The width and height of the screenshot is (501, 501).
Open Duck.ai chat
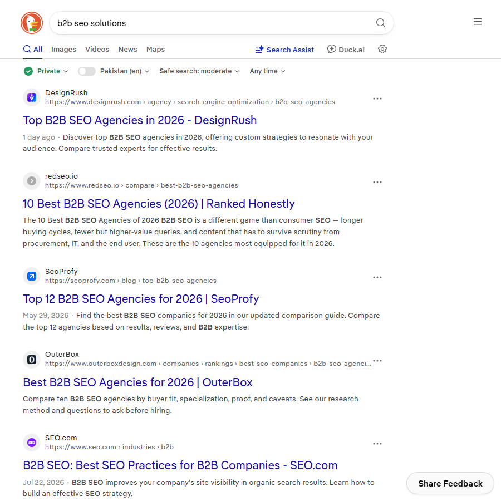[346, 50]
